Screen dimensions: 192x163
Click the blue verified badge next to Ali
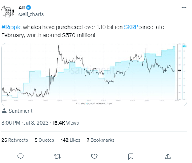coord(29,8)
